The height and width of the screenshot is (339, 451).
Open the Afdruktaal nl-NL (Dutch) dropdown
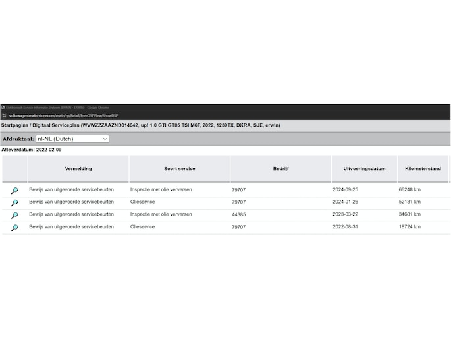pos(72,139)
